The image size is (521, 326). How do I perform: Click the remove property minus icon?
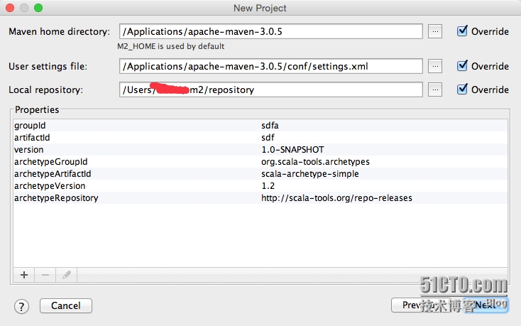point(45,275)
